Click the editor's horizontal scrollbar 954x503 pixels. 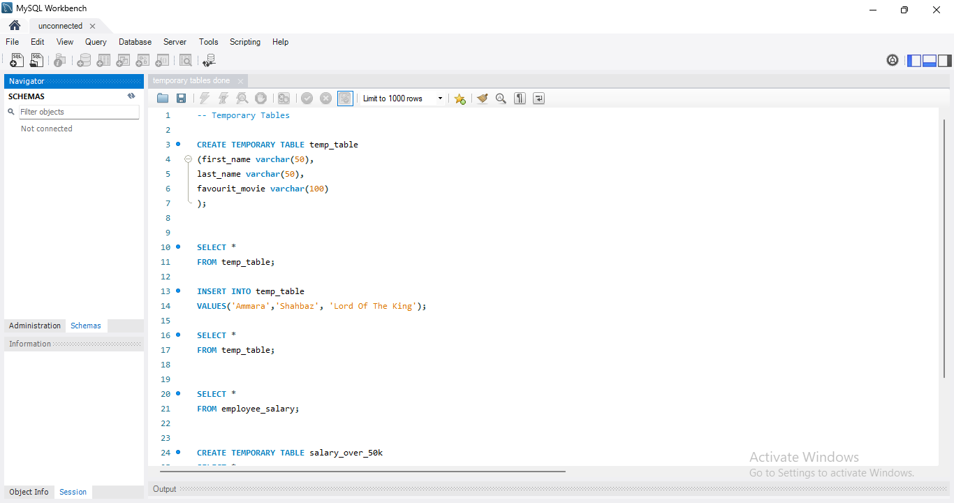tap(362, 471)
